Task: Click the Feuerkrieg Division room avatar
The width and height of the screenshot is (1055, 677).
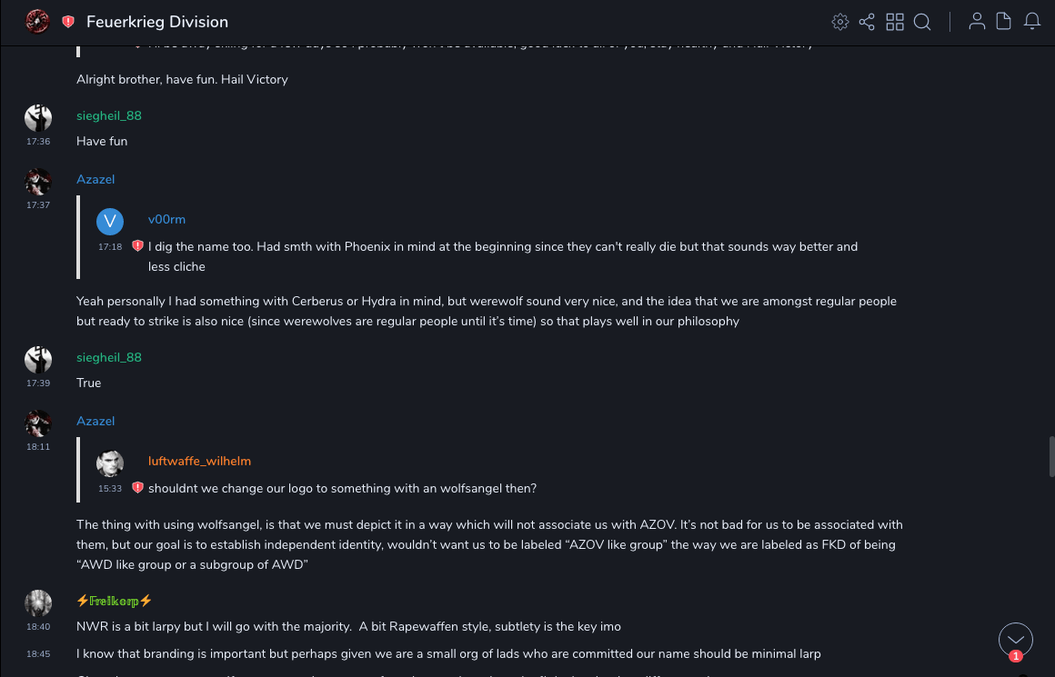Action: click(37, 21)
